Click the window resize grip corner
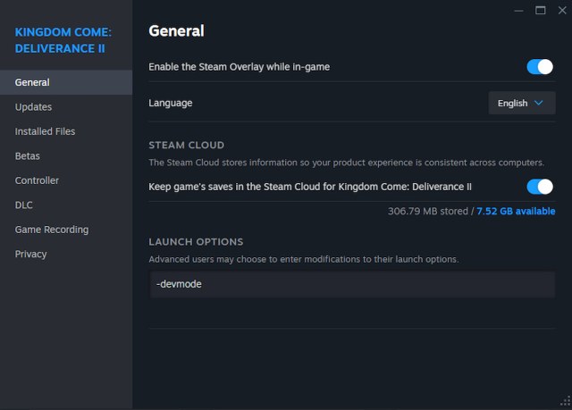Image resolution: width=572 pixels, height=410 pixels. pos(566,401)
